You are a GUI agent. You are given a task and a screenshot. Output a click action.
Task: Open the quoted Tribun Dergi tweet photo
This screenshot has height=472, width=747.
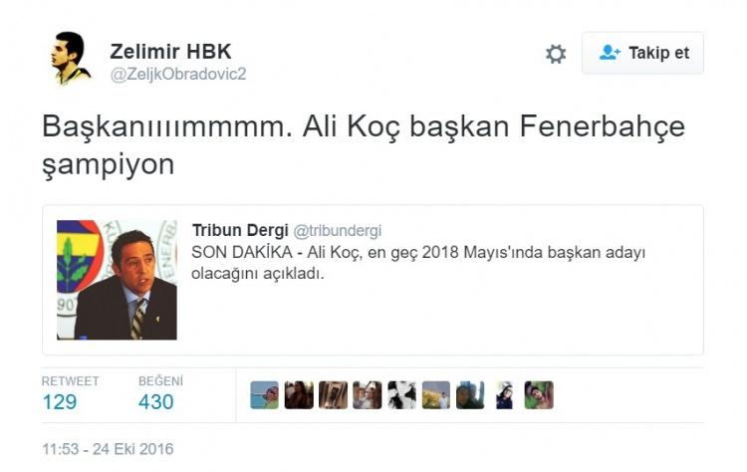(x=117, y=280)
